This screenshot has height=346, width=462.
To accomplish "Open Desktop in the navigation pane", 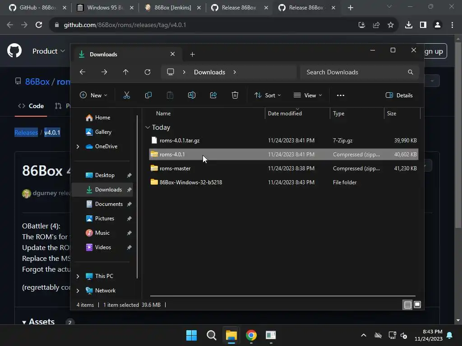I will tap(100, 175).
